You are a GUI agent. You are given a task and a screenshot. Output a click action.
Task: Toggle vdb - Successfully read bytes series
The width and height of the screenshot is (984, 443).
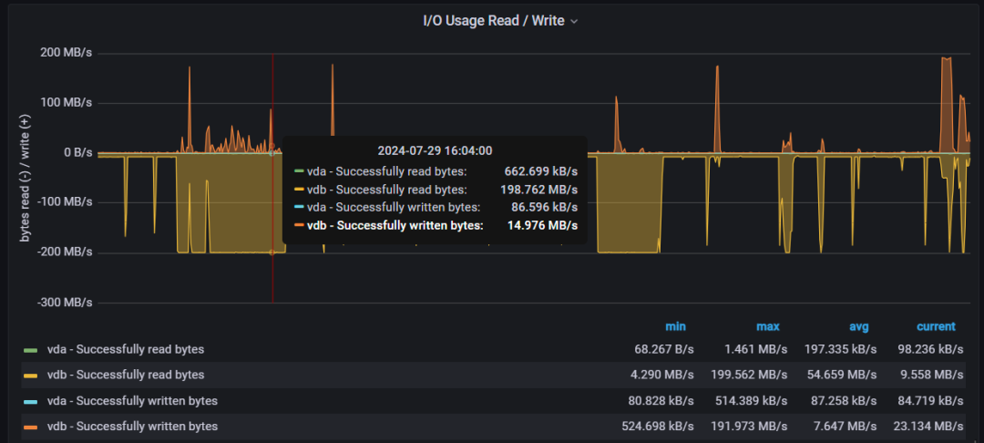(126, 376)
